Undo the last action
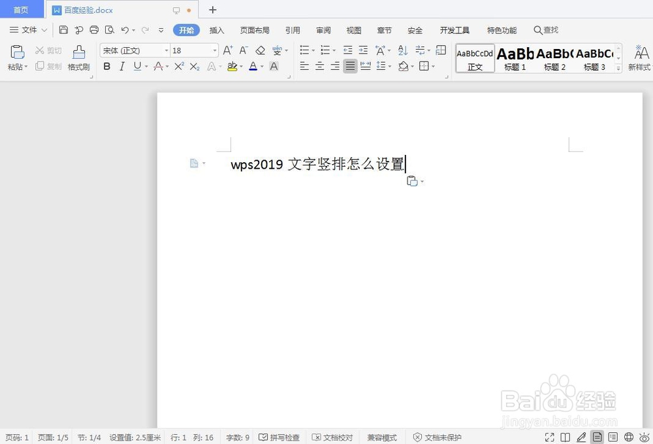The width and height of the screenshot is (653, 444). click(125, 30)
